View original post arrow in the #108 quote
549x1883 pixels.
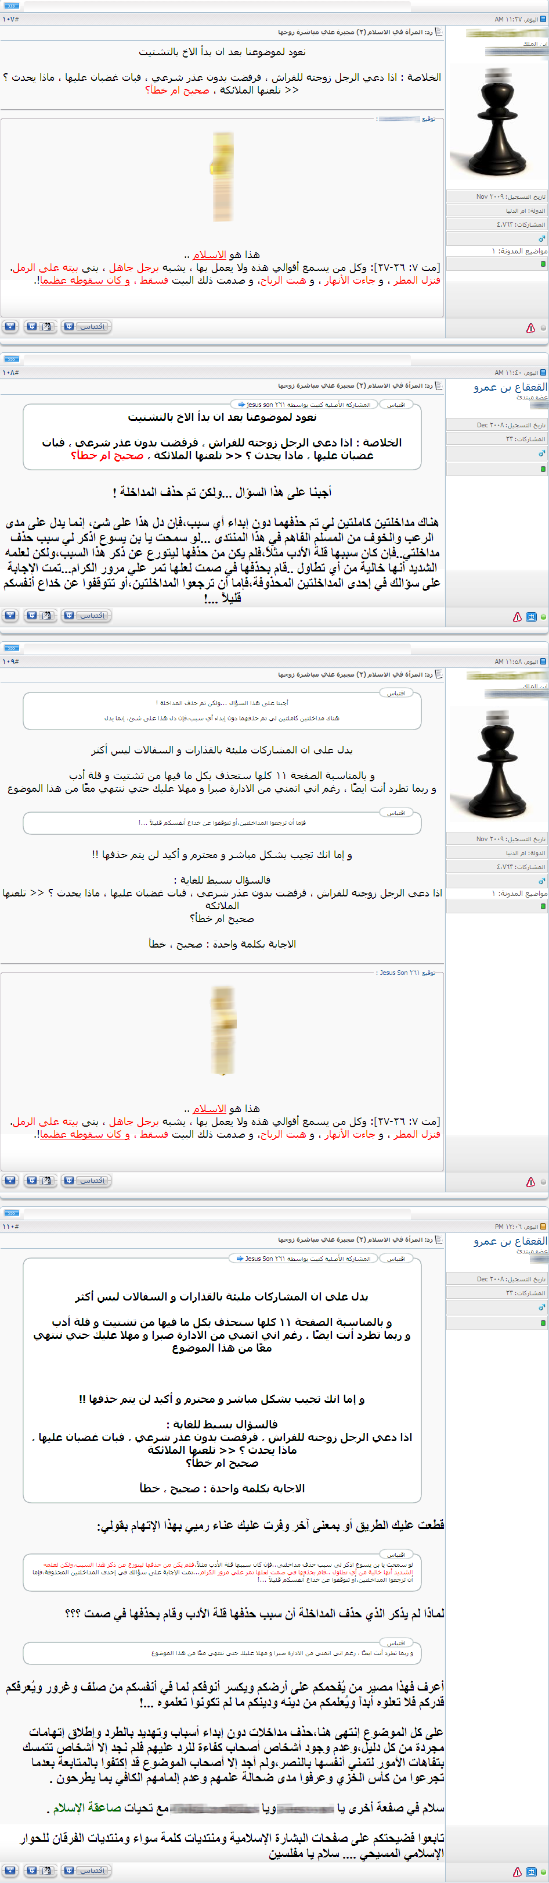(x=240, y=404)
